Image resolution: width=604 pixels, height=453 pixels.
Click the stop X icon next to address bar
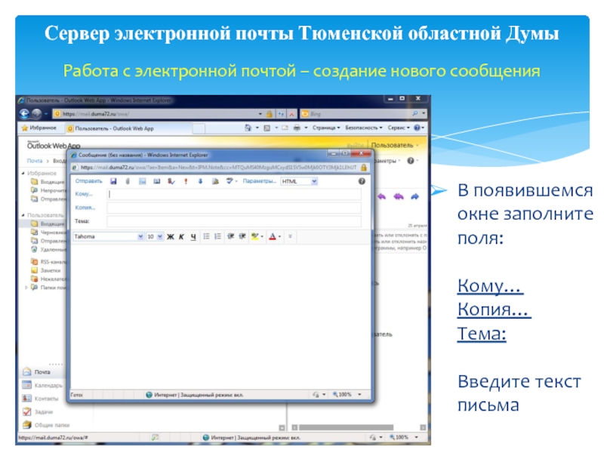click(292, 114)
